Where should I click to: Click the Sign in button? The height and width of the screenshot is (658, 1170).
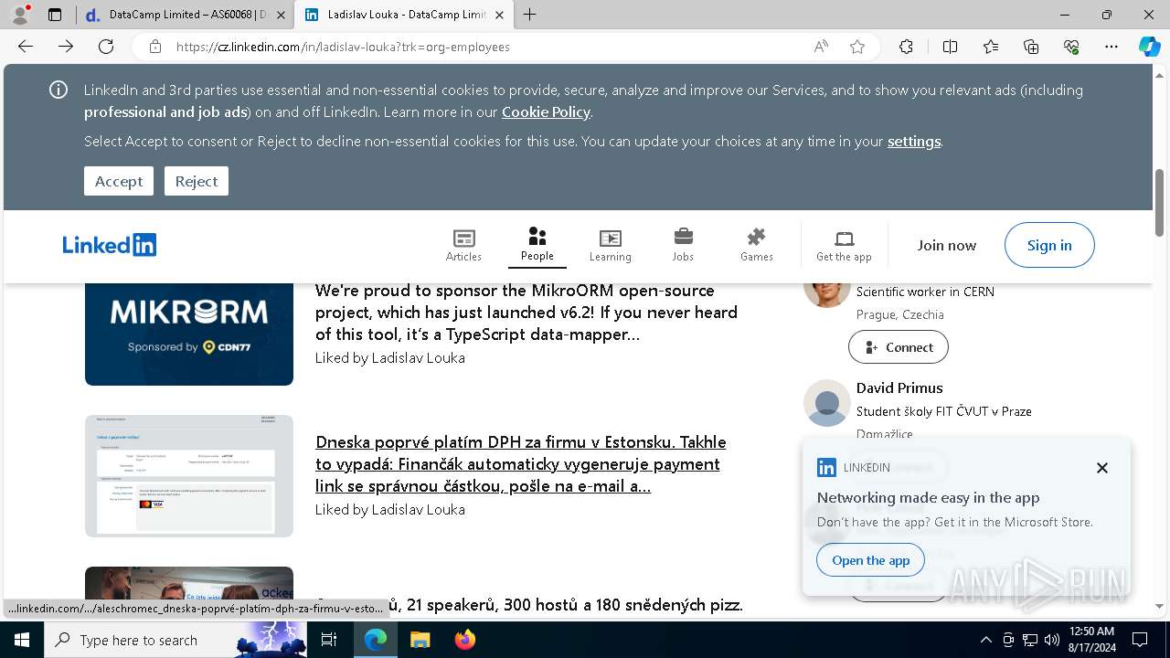pos(1049,245)
